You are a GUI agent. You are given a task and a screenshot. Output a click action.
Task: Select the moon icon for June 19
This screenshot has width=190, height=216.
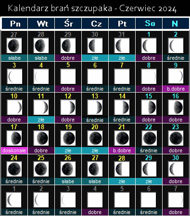pyautogui.click(x=68, y=138)
